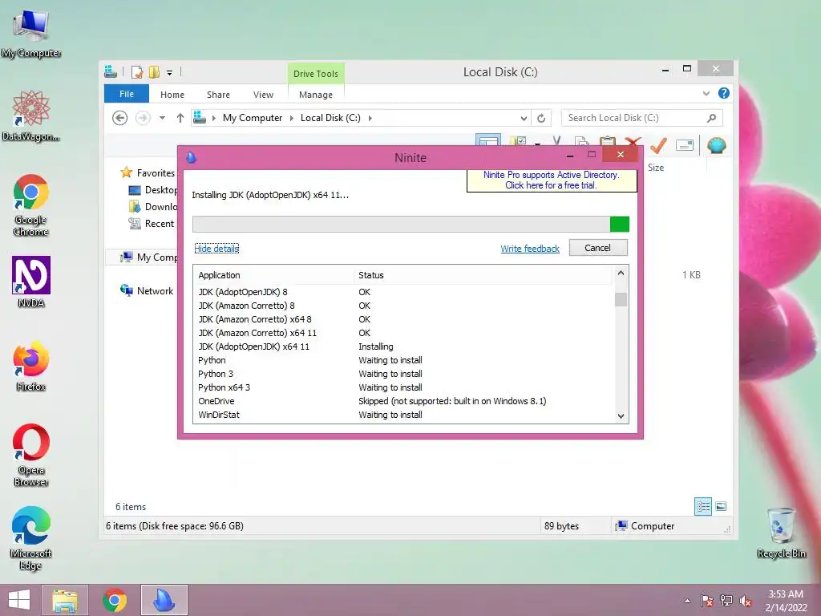Open the Action Center flag tray icon
The height and width of the screenshot is (616, 821).
point(707,601)
